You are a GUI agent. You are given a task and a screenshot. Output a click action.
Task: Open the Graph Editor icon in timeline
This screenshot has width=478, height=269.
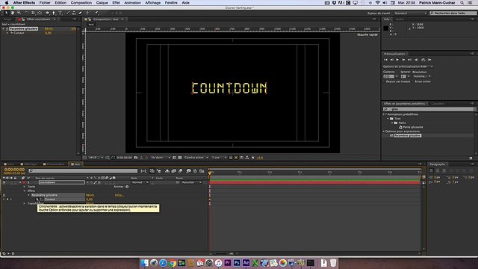[202, 171]
